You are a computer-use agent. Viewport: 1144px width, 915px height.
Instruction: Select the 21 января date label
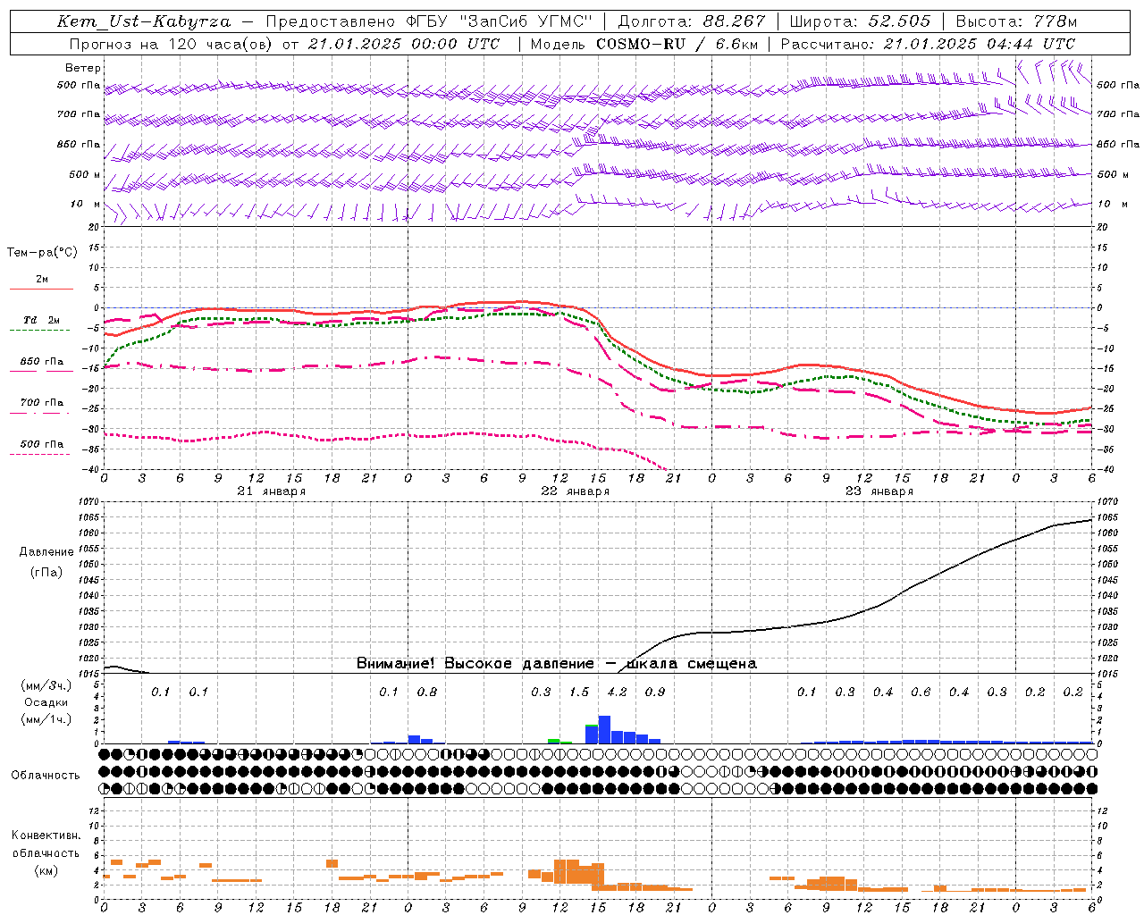(x=272, y=491)
